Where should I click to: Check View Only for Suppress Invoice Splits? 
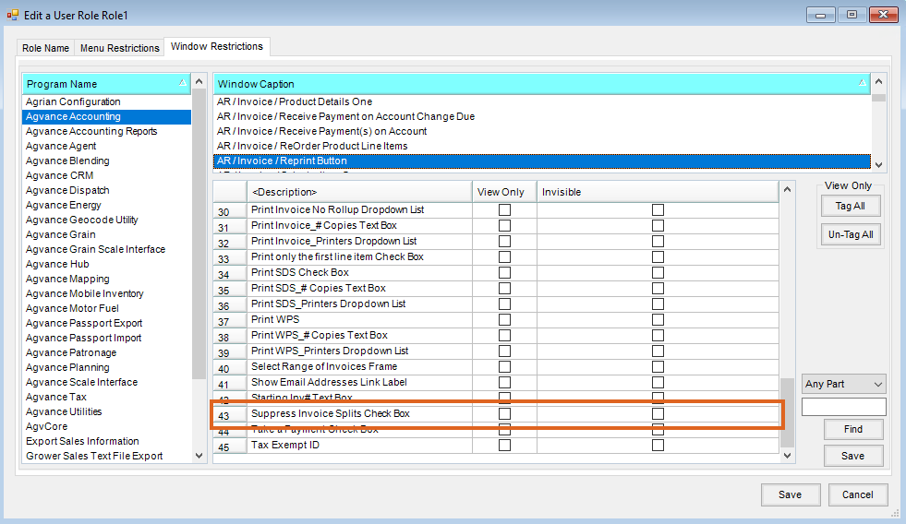504,414
